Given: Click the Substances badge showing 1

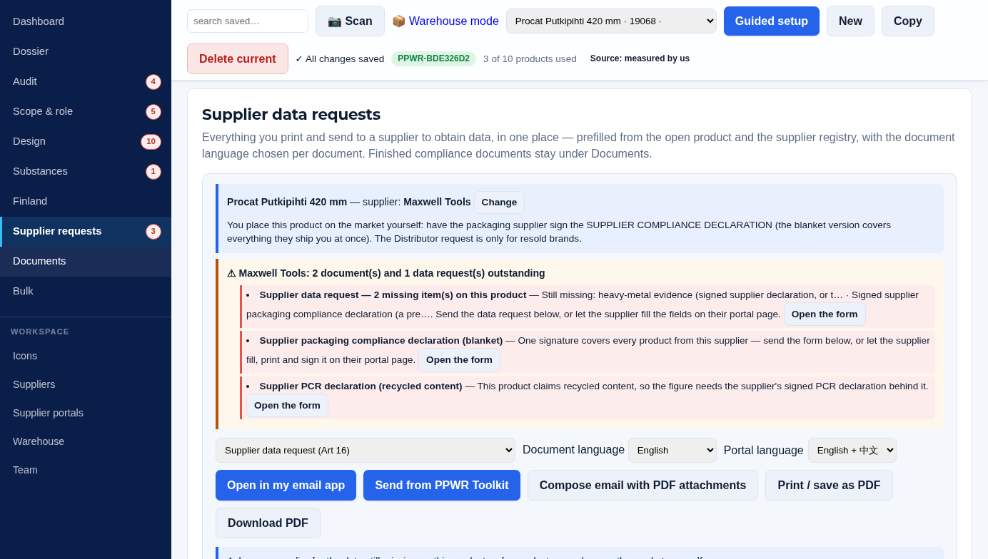Looking at the screenshot, I should point(153,172).
